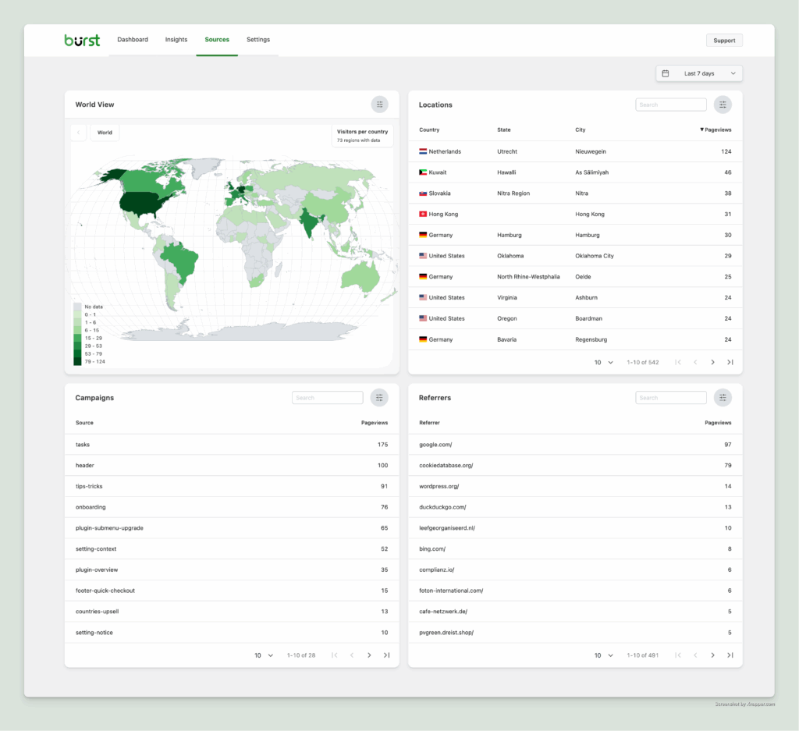
Task: Open the Last 7 days date range dropdown
Action: (698, 73)
